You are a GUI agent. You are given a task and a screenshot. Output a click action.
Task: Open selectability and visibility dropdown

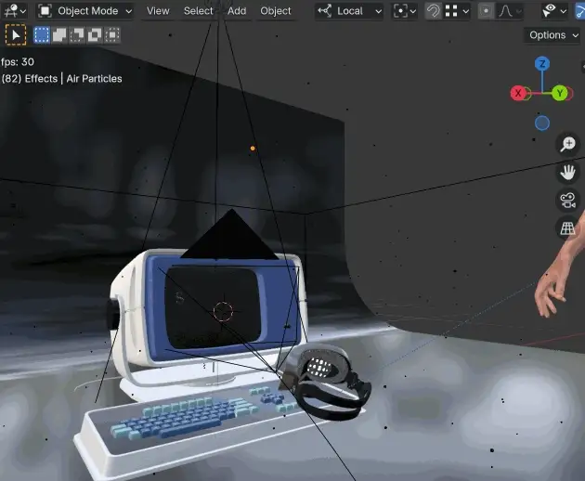coord(554,11)
